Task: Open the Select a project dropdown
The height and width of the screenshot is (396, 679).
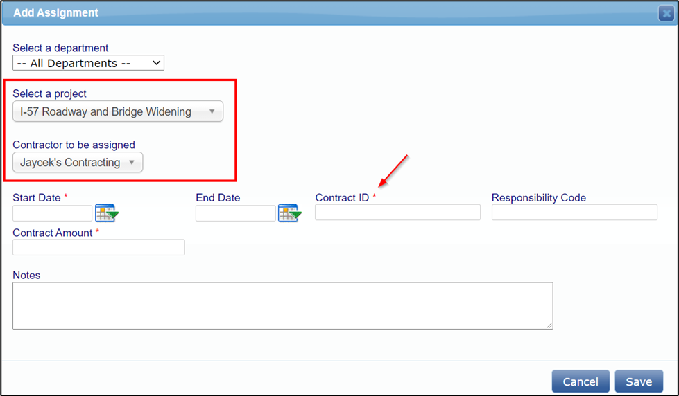Action: point(118,111)
